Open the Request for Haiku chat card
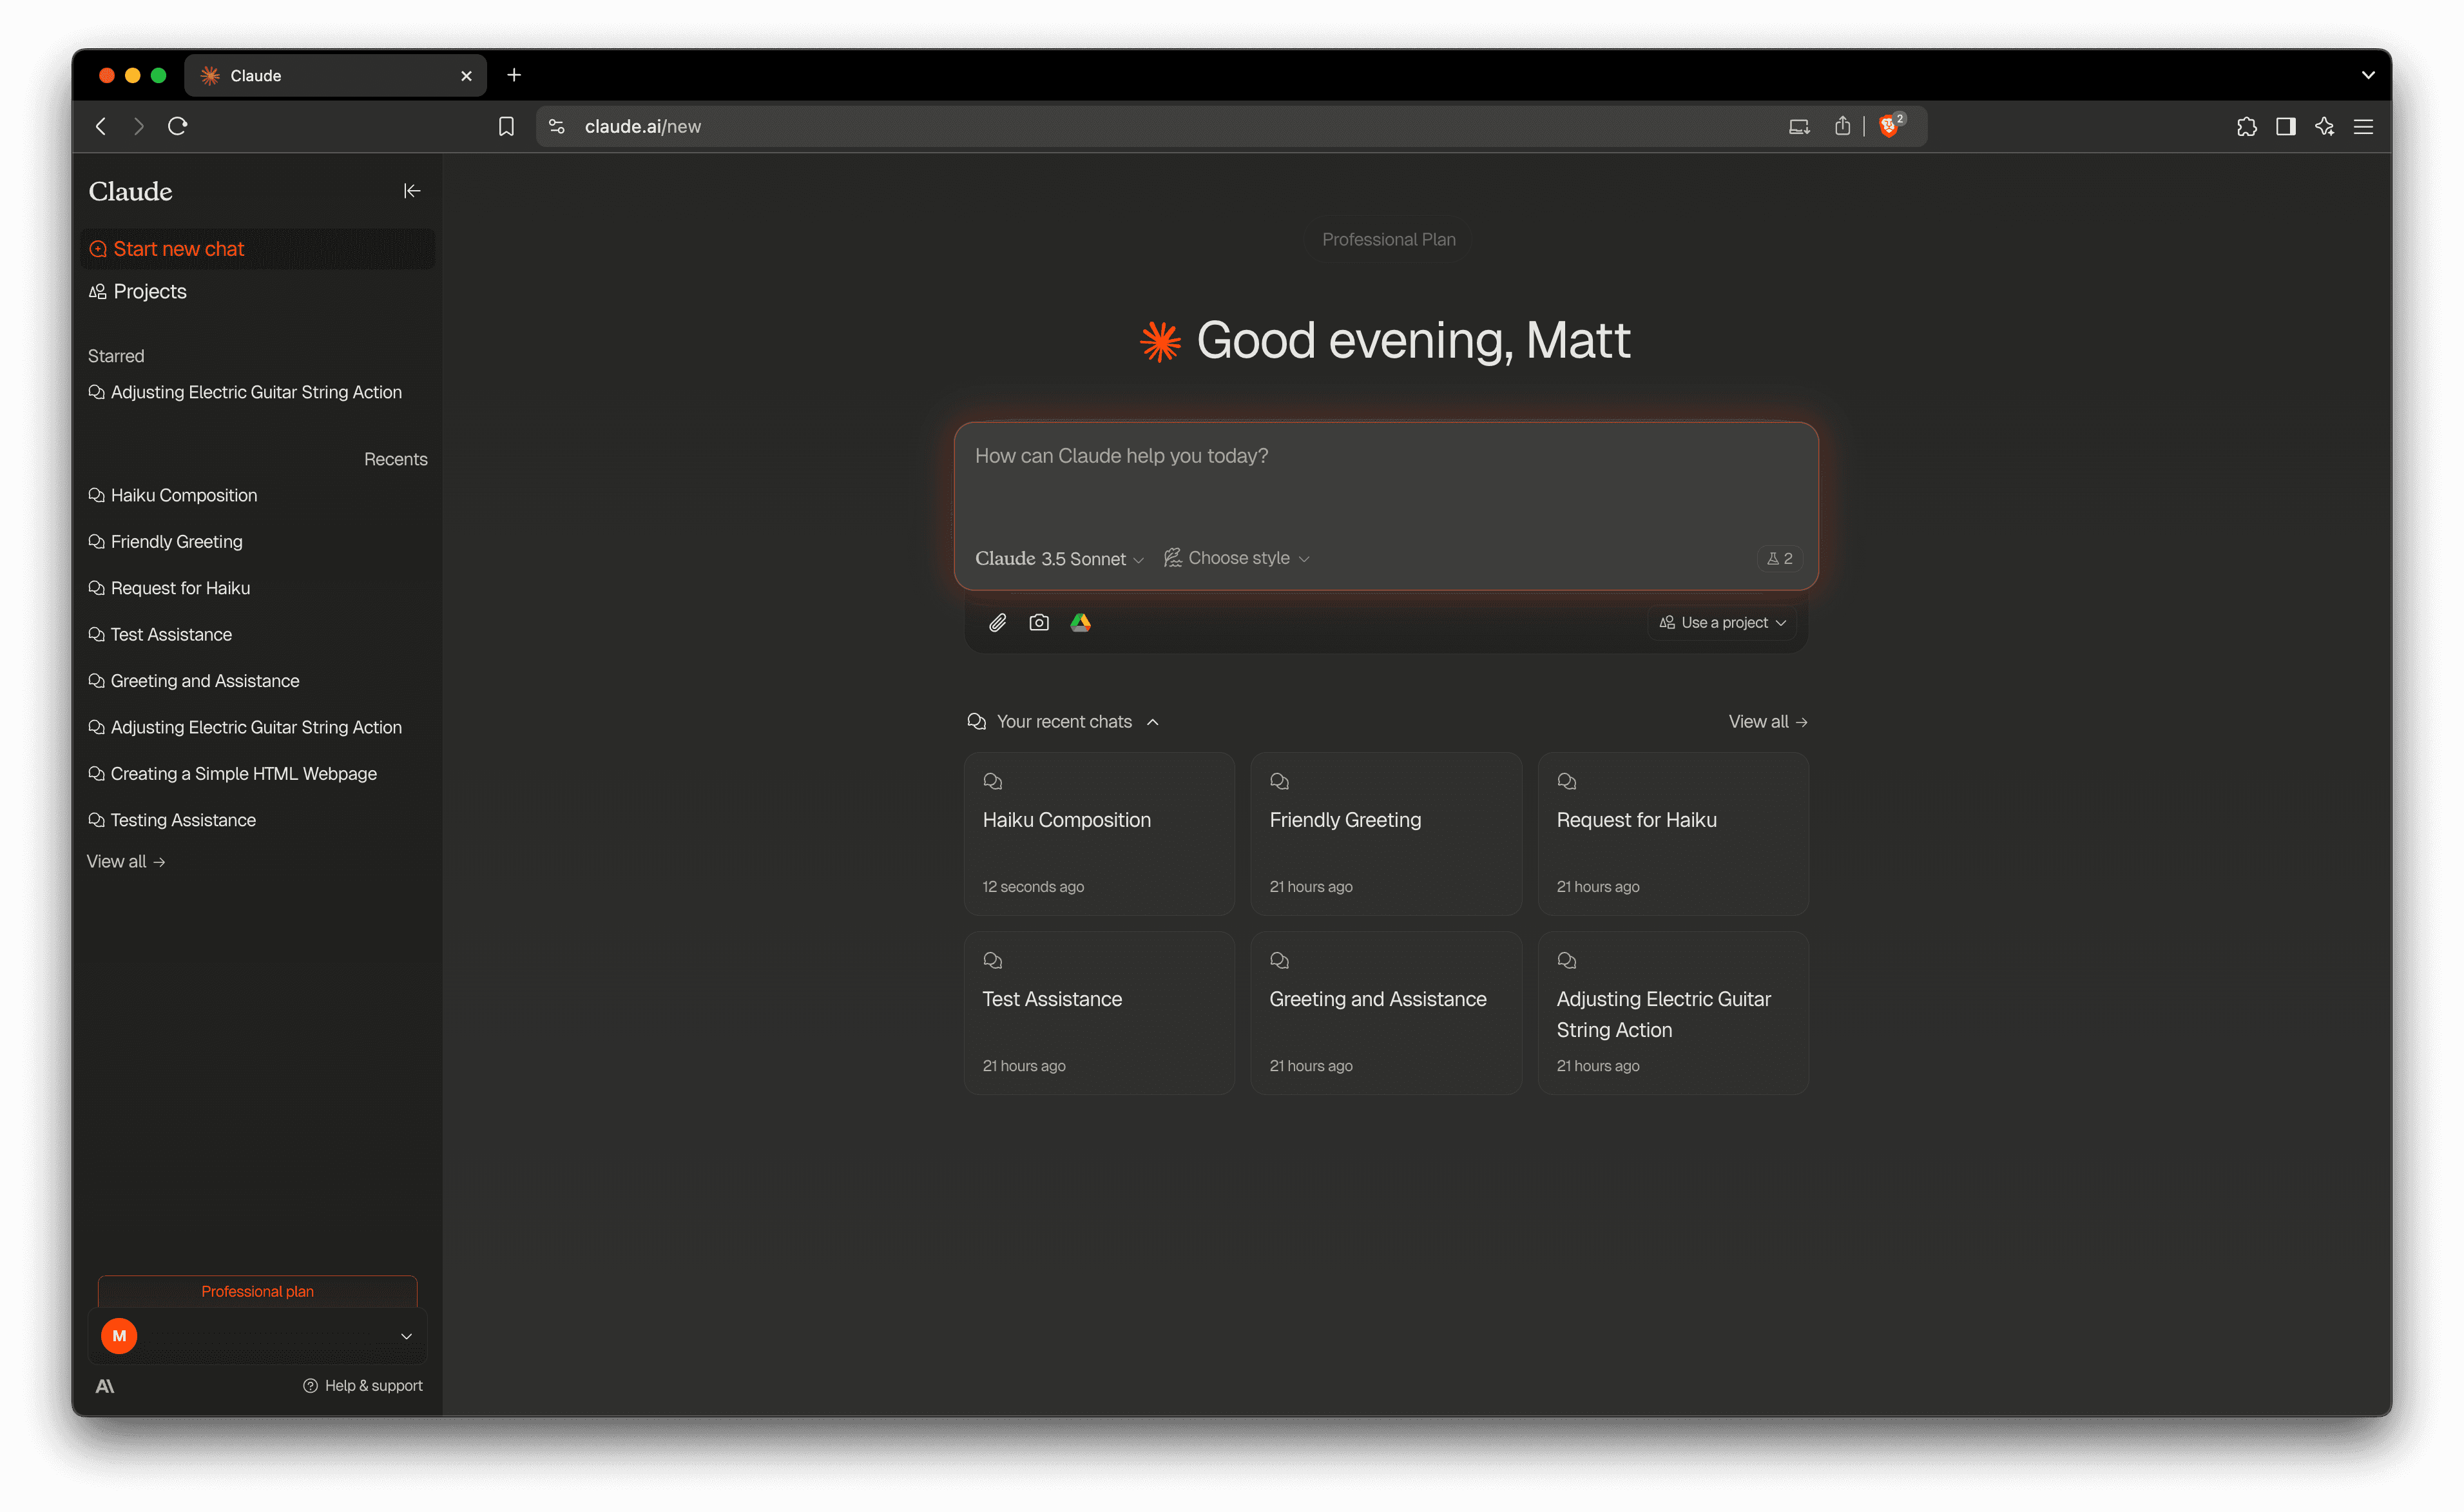The image size is (2464, 1512). [1673, 834]
